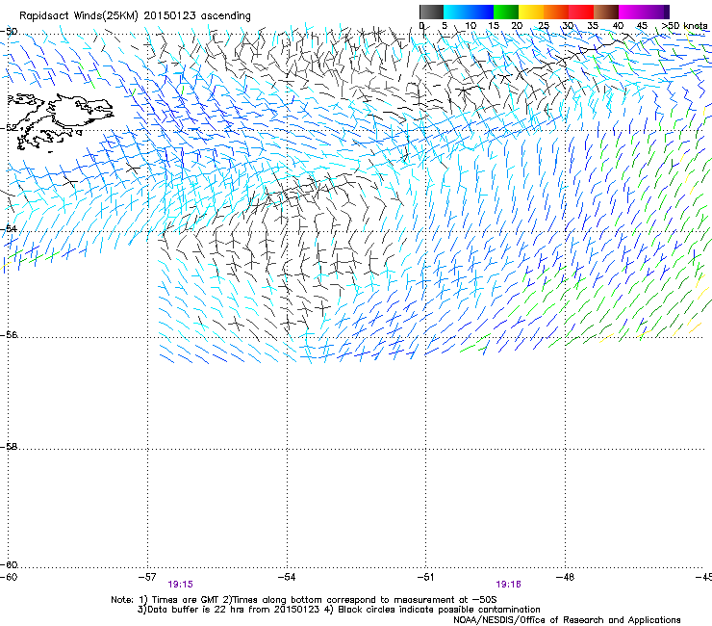Click the -50 latitude axis label
Image resolution: width=712 pixels, height=626 pixels.
click(9, 32)
